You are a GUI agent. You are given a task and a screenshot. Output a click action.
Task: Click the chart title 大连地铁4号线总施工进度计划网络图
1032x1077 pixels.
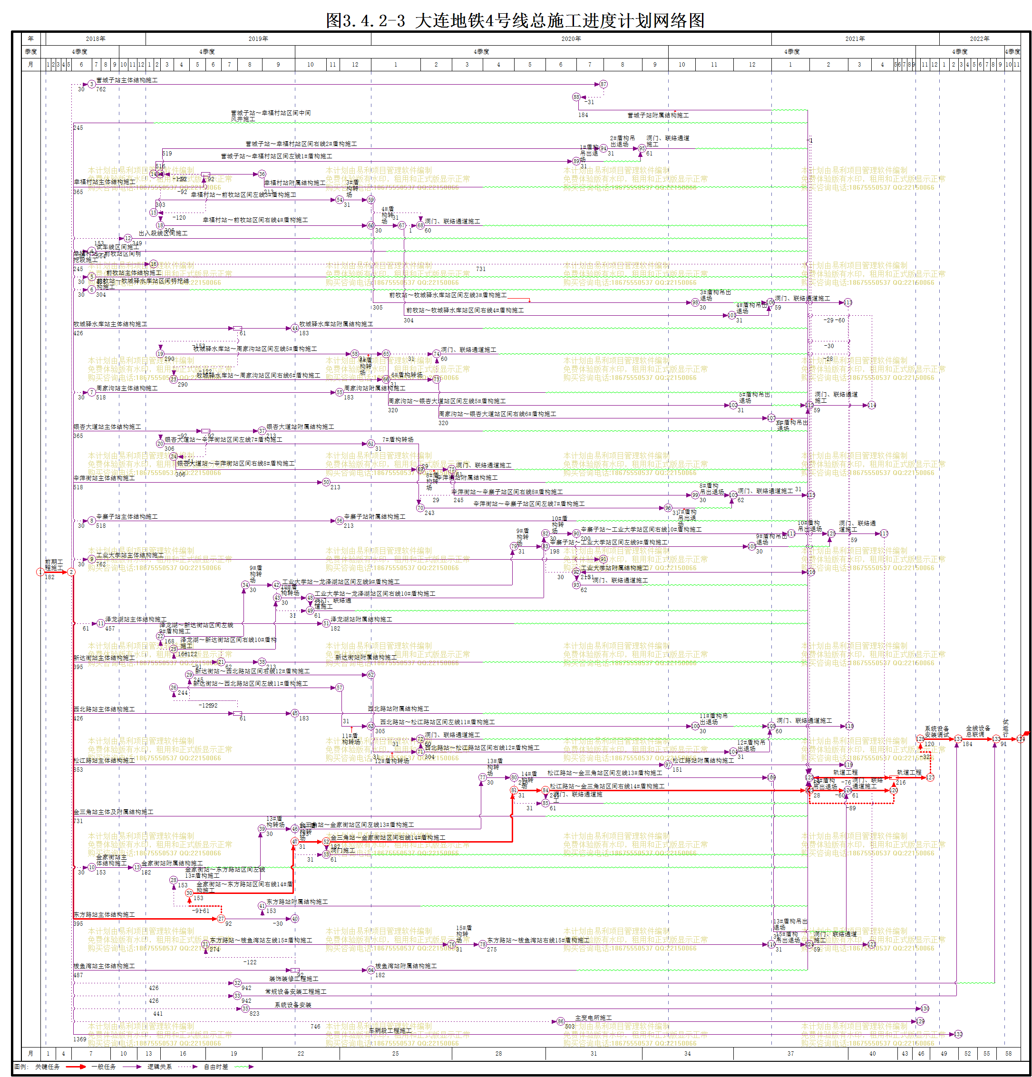coord(559,21)
